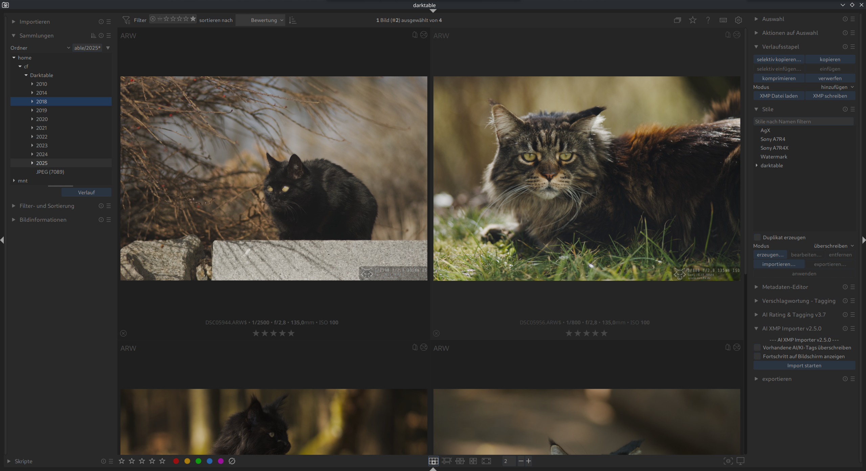Apply the red color label
The height and width of the screenshot is (471, 866).
(x=176, y=461)
